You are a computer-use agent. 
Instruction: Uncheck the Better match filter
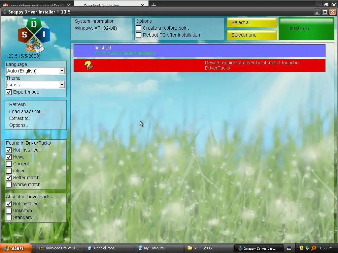(9, 178)
